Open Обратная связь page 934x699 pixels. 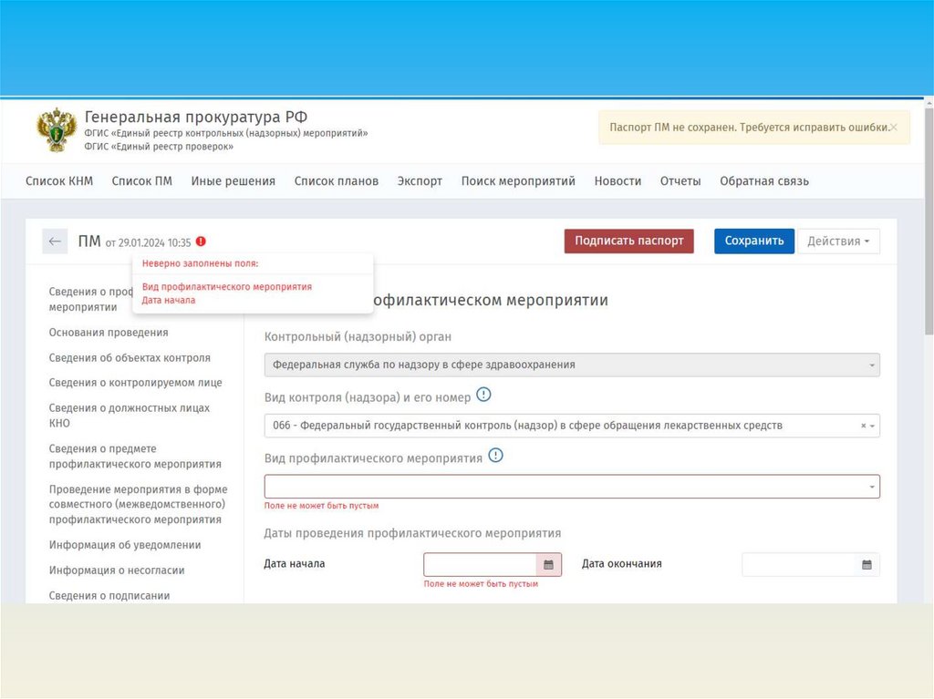click(x=764, y=181)
